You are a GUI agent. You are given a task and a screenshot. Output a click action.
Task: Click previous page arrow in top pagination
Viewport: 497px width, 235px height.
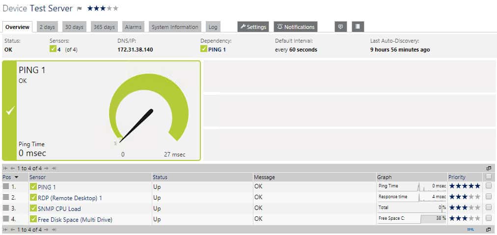[12, 168]
